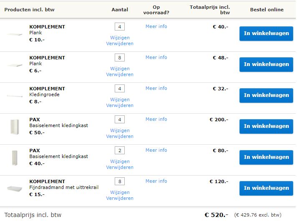Add Fijndraadmand to winkelwagen

click(266, 188)
